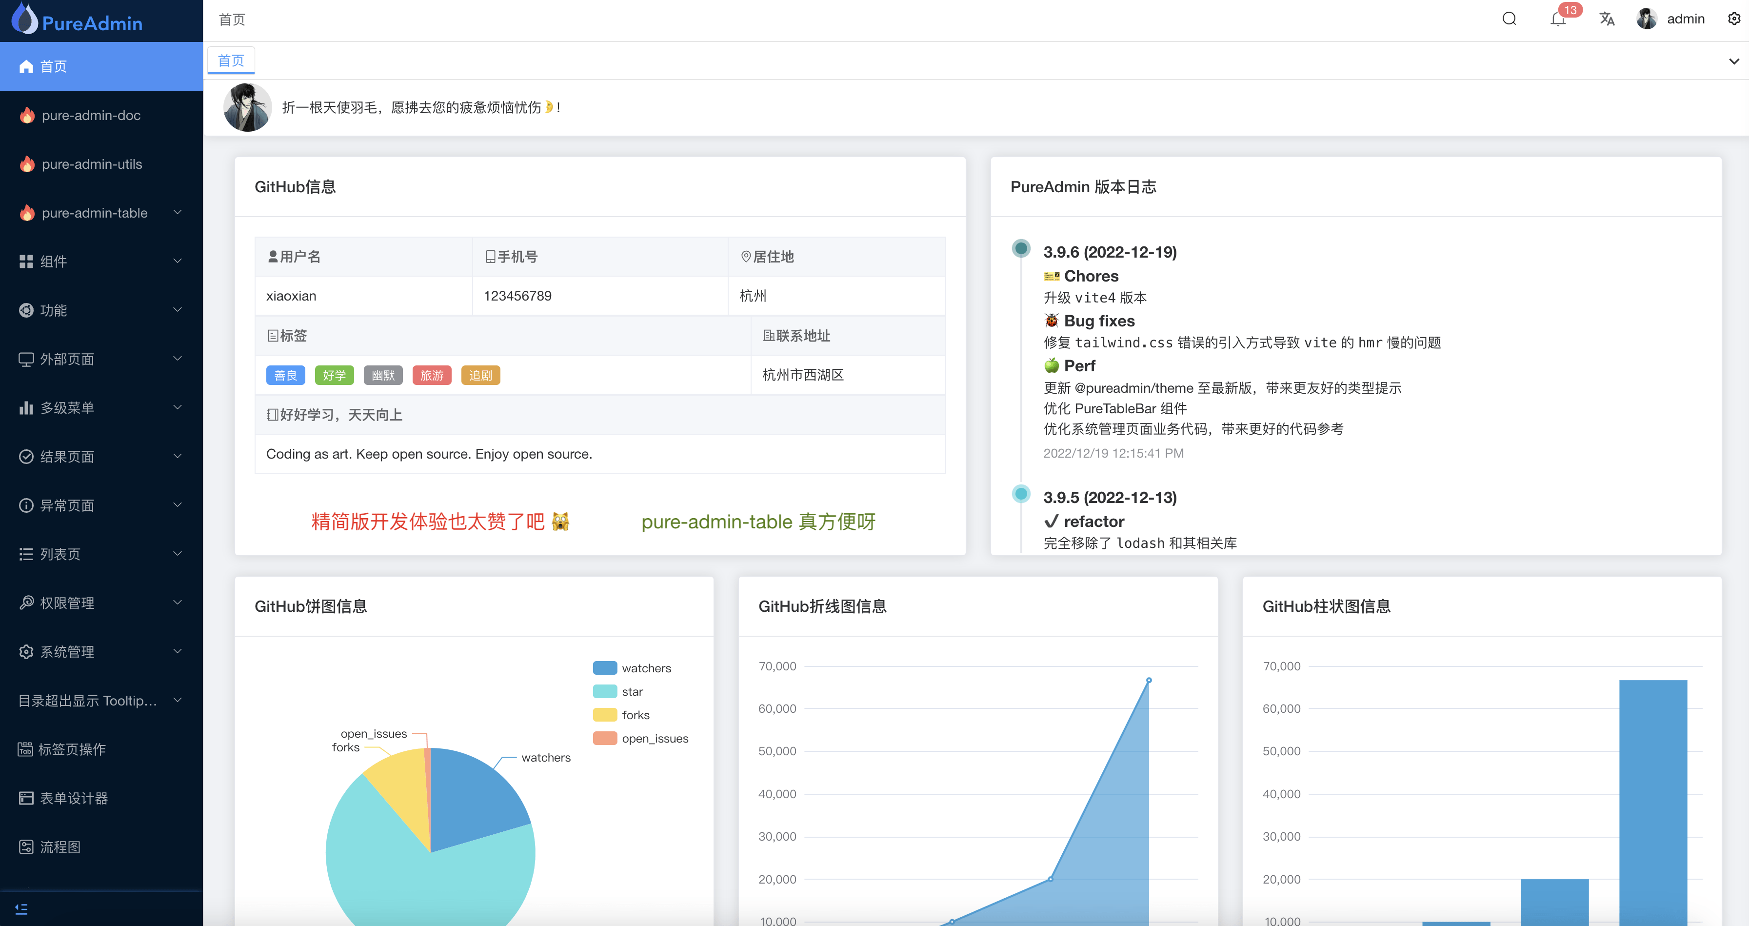Click the flame icon beside pure-admin-utils
The height and width of the screenshot is (926, 1749).
tap(26, 164)
